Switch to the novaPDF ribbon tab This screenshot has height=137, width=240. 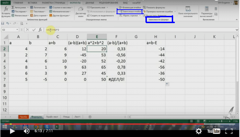point(136,3)
